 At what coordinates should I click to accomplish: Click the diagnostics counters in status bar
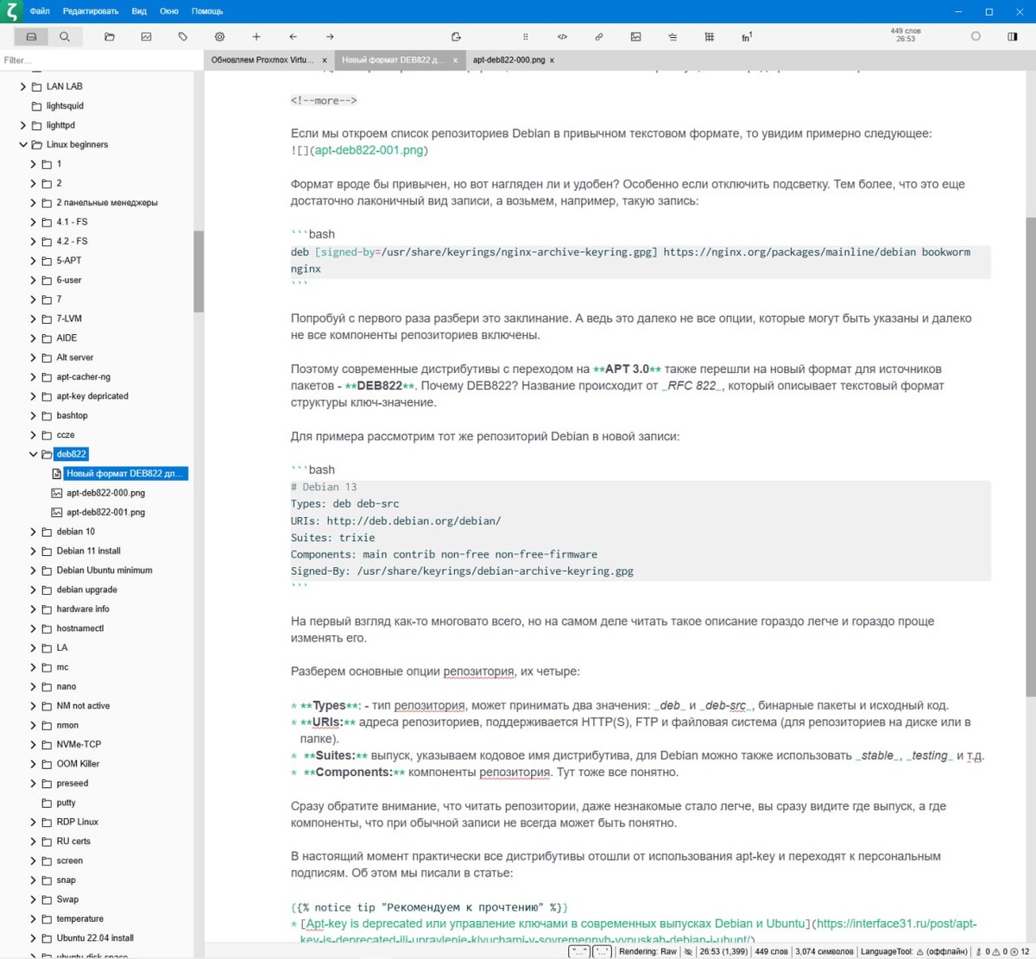tap(1002, 951)
